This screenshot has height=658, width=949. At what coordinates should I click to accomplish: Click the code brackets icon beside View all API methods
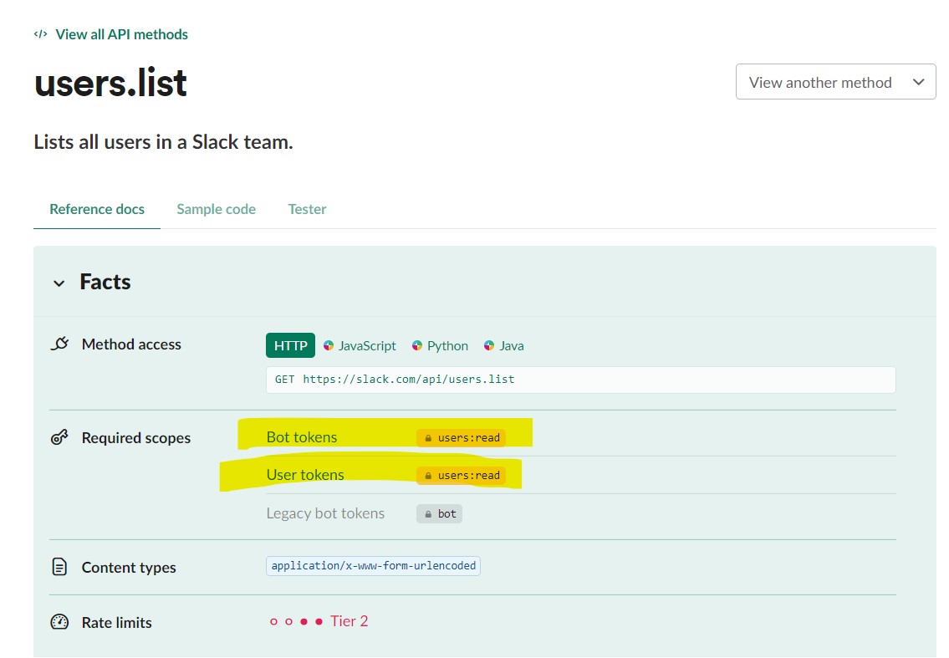point(40,34)
